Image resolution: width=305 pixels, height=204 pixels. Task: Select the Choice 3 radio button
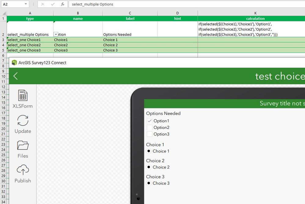click(x=149, y=183)
